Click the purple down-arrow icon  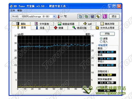[x=105, y=16]
